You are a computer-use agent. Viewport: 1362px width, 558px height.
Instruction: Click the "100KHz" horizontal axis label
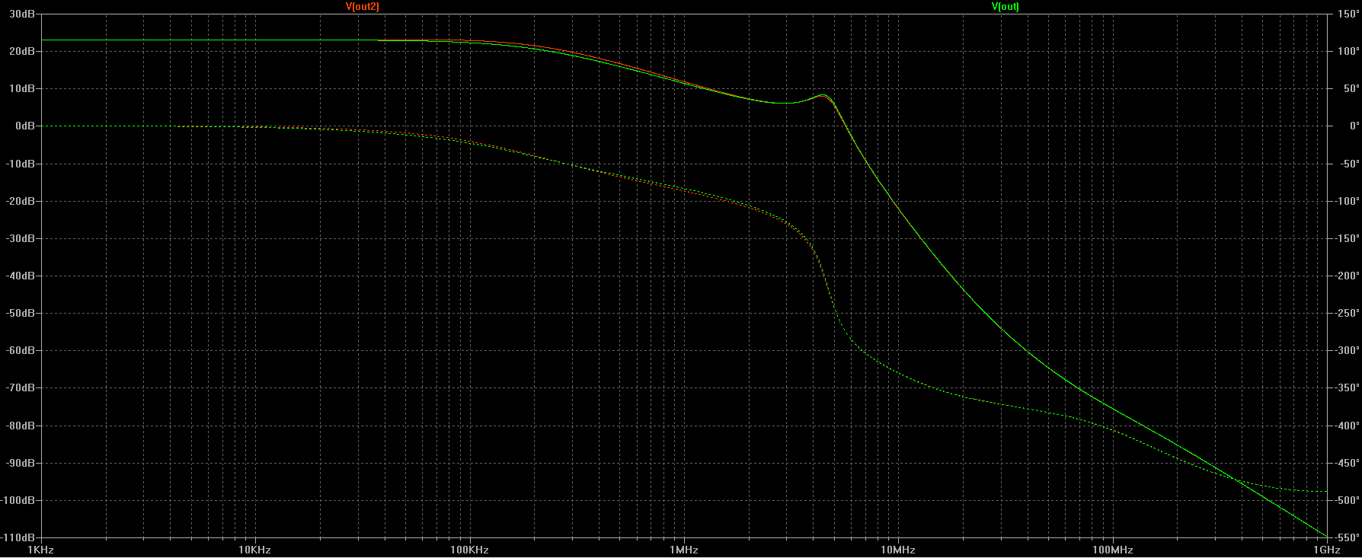click(x=469, y=550)
